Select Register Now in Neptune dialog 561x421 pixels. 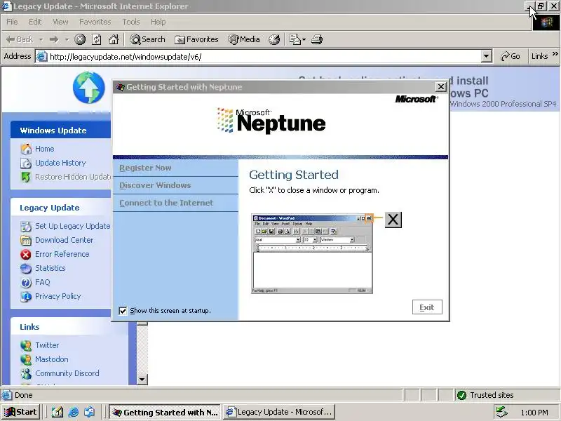[145, 168]
